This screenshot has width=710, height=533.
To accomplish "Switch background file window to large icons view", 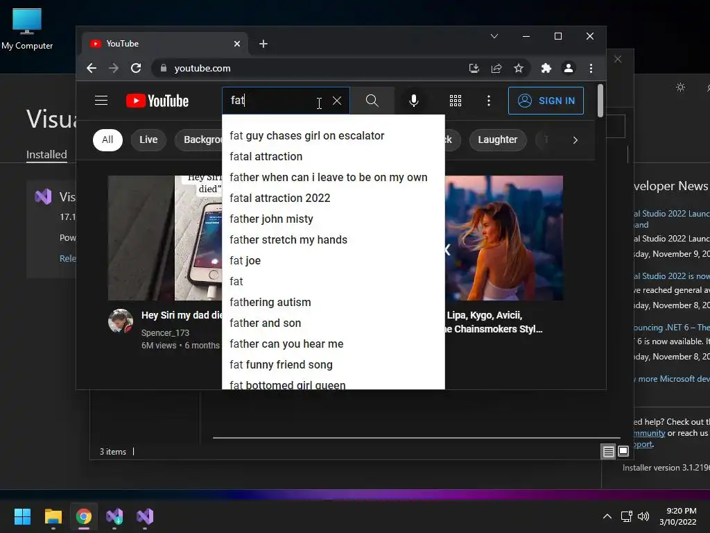I will pos(623,451).
